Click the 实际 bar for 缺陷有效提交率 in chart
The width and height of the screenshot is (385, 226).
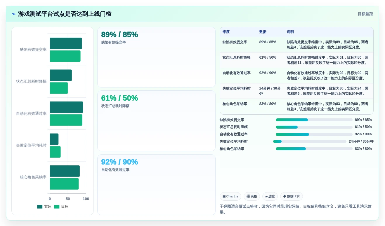[x=66, y=43]
